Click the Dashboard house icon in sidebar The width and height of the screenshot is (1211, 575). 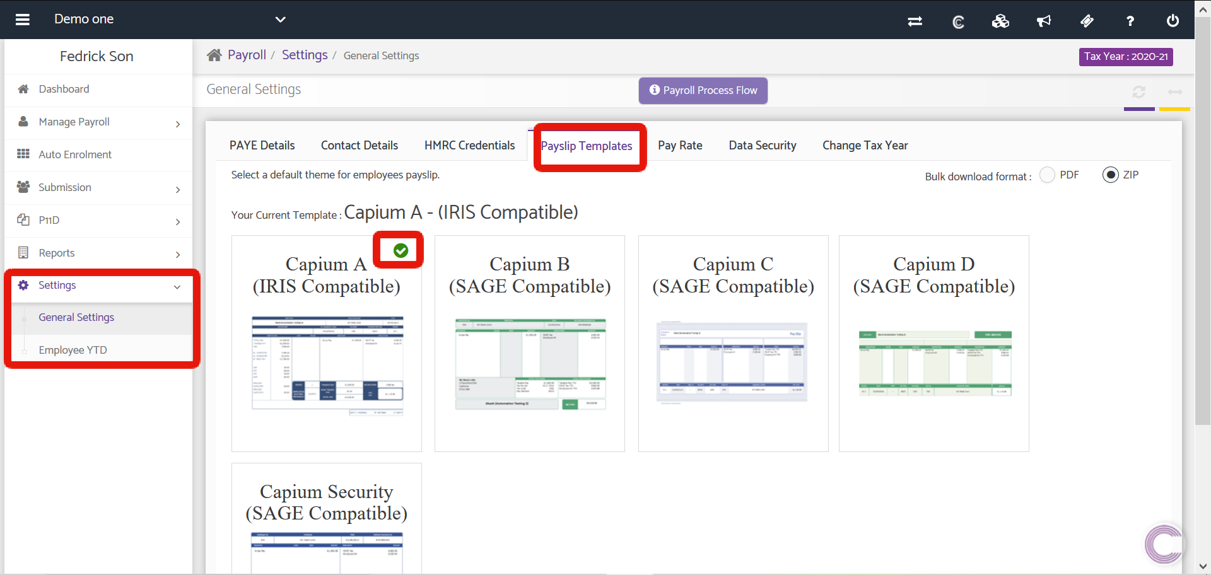coord(23,89)
